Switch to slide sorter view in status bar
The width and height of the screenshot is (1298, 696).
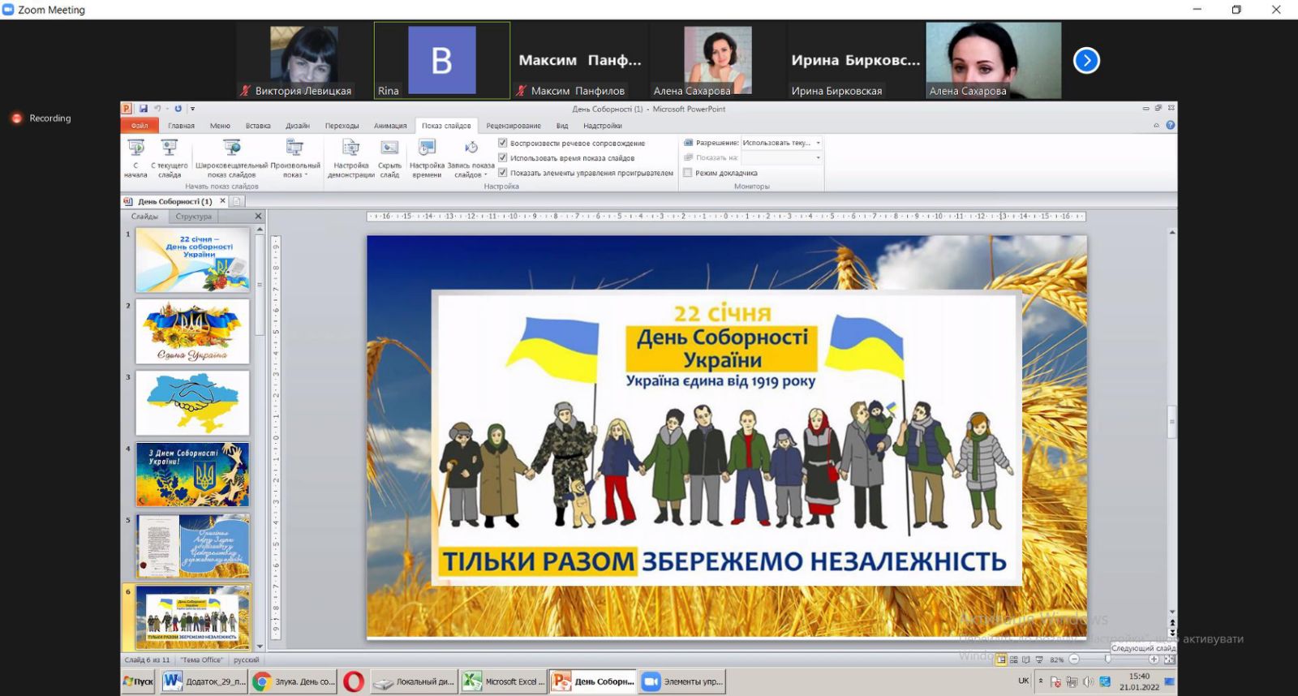coord(1014,659)
